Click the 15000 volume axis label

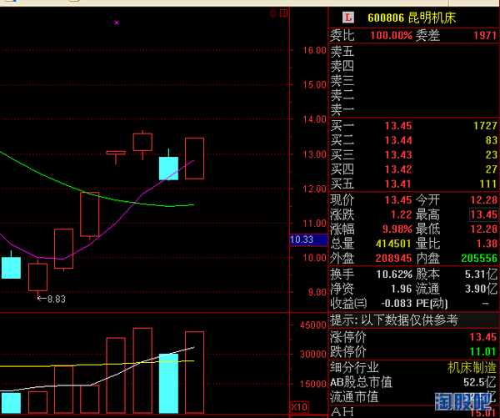click(x=312, y=384)
